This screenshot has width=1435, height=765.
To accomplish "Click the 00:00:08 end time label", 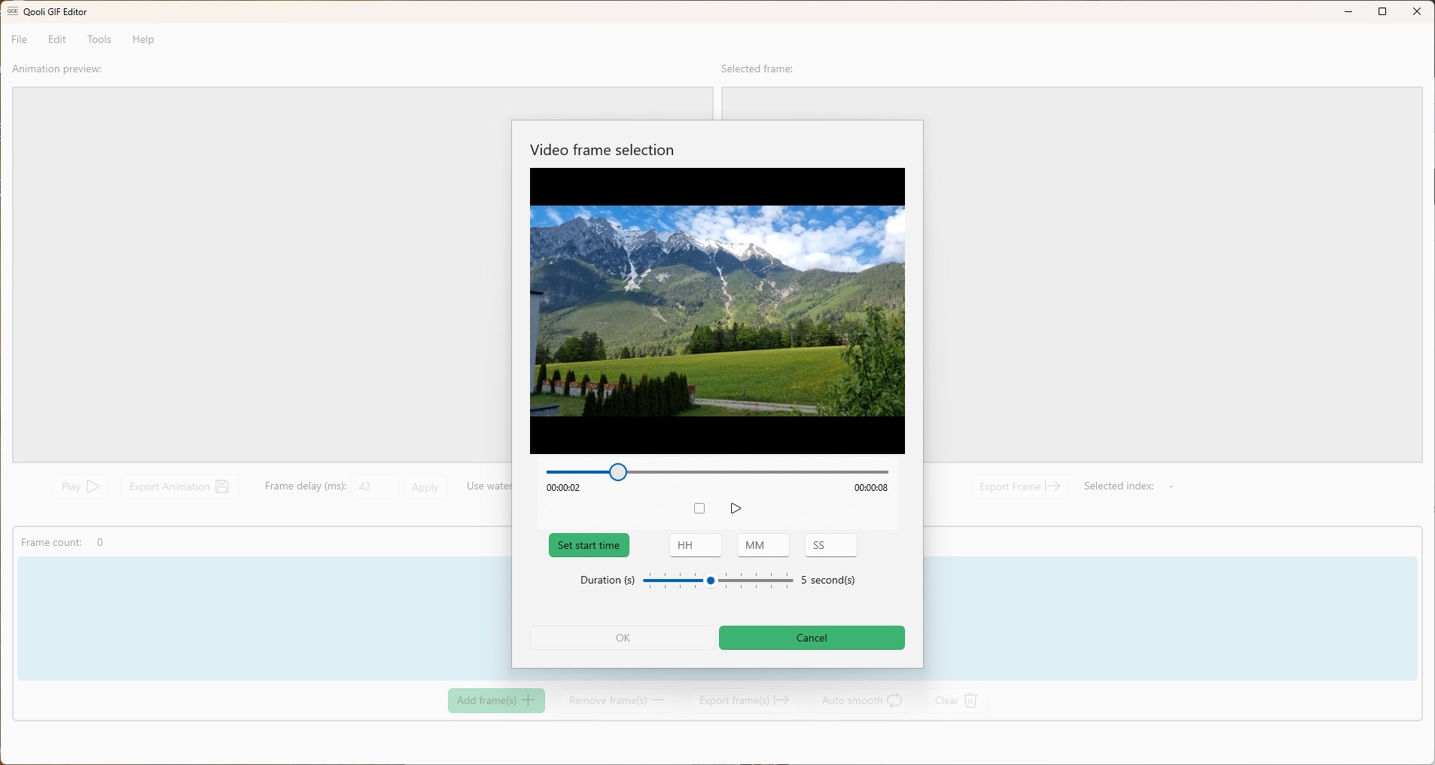I will 871,488.
